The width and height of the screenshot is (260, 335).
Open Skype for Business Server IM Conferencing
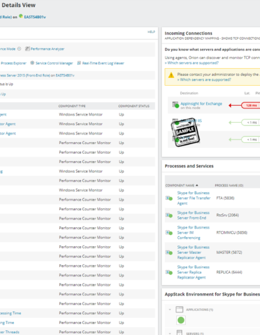[193, 232]
